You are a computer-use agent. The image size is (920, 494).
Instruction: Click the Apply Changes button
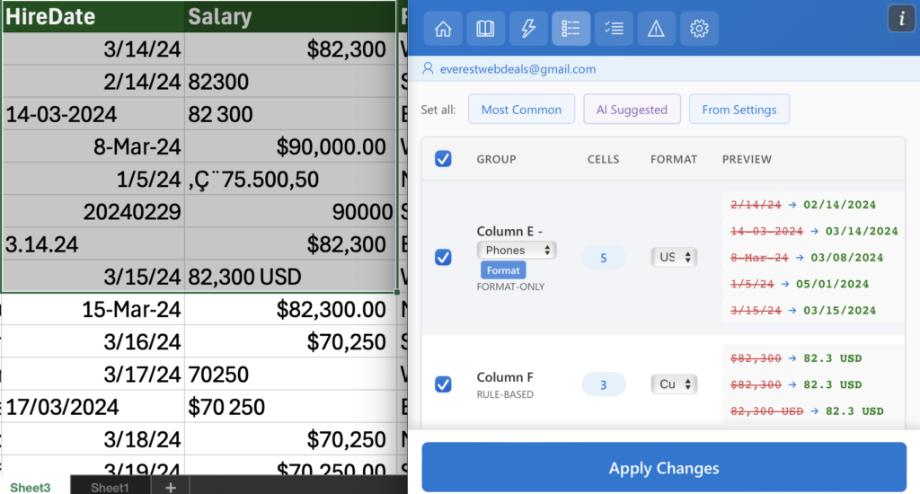664,468
